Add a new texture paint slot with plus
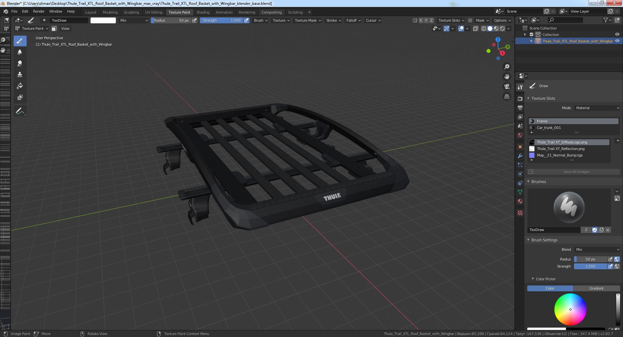 click(x=618, y=141)
